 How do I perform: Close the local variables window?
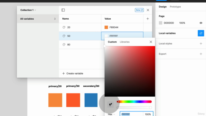(x=148, y=10)
